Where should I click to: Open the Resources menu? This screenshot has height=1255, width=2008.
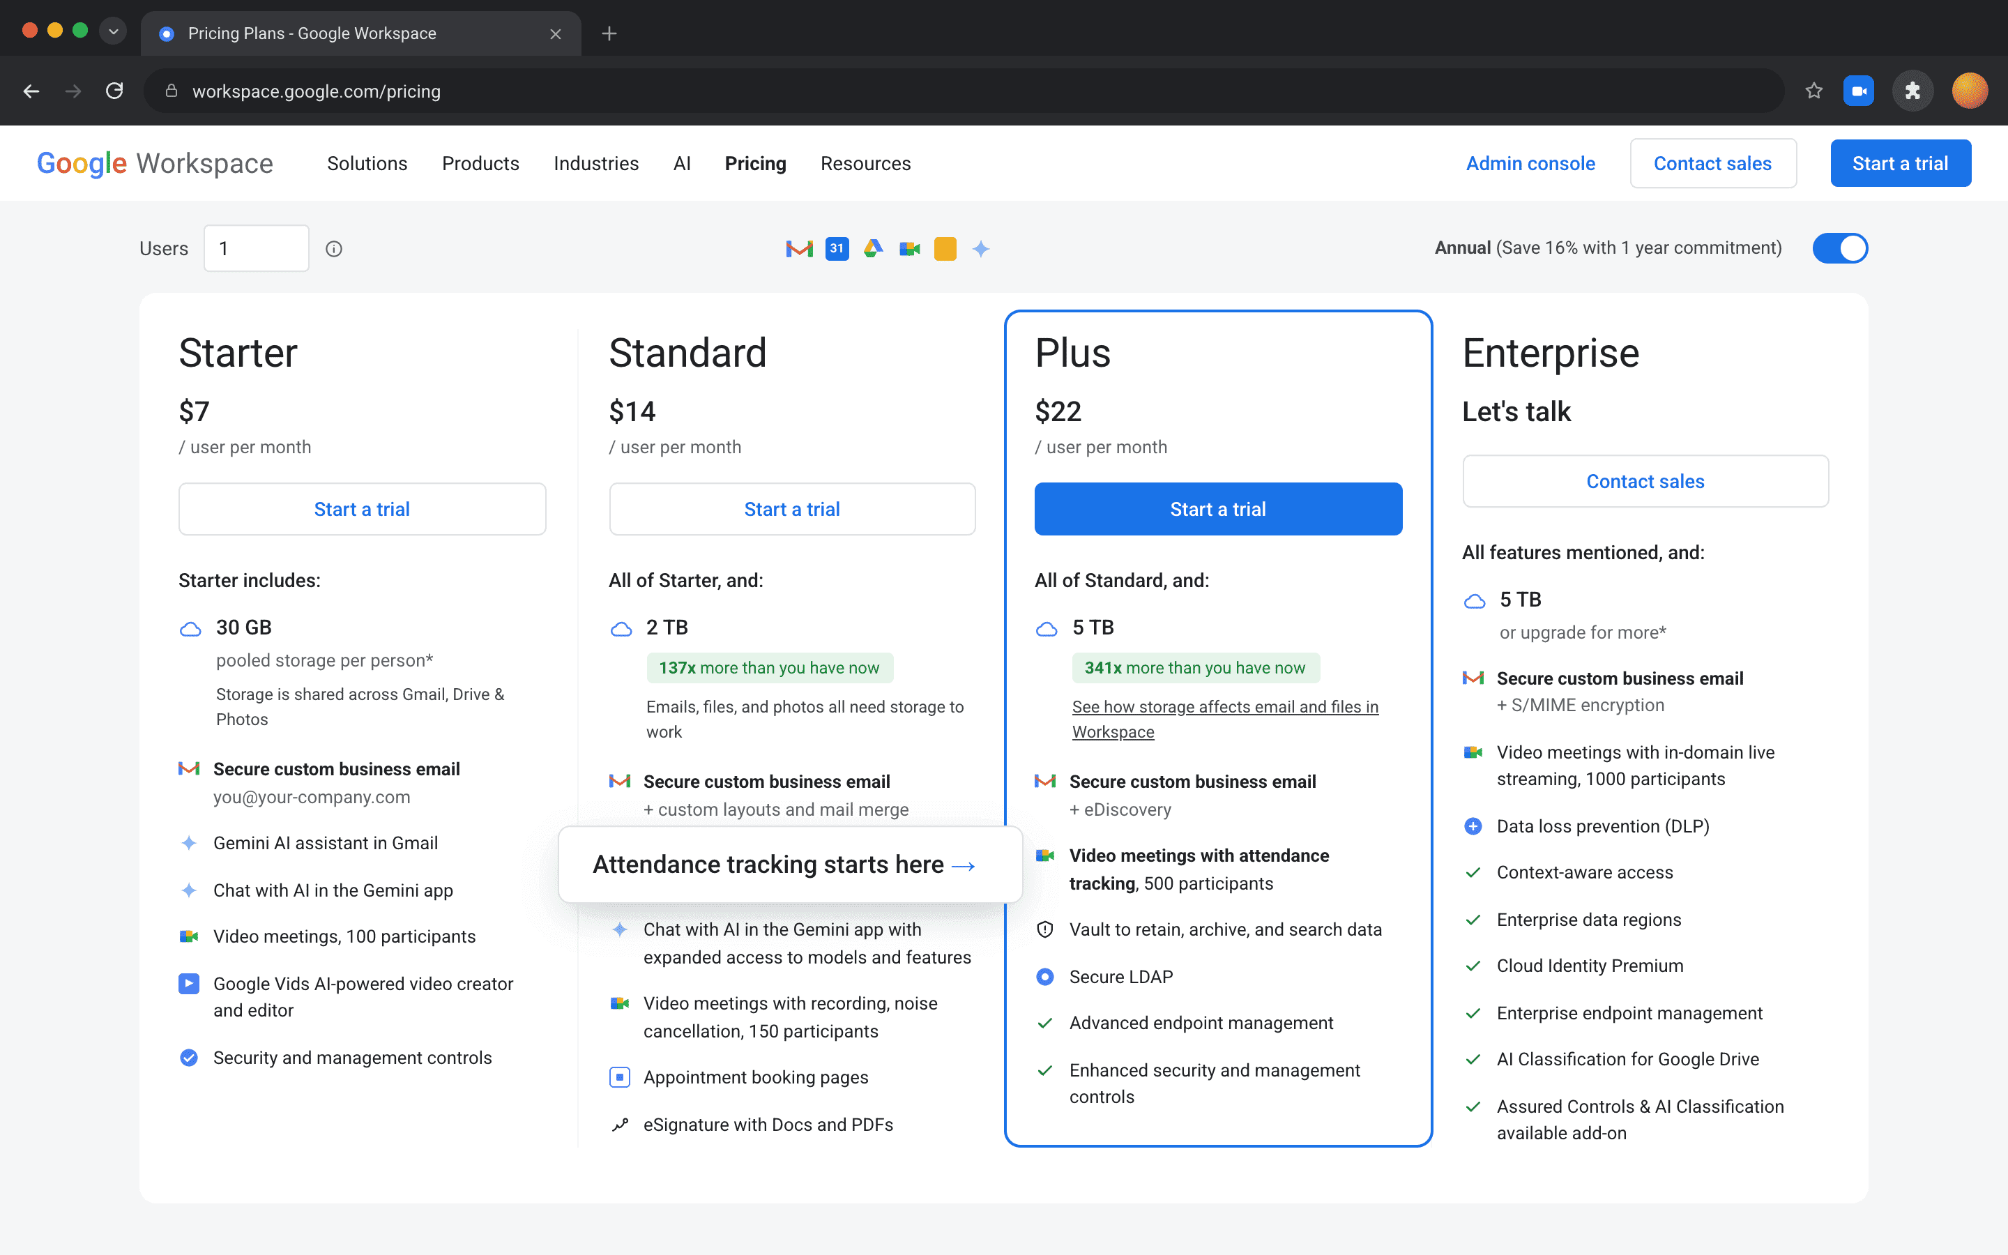pyautogui.click(x=865, y=164)
